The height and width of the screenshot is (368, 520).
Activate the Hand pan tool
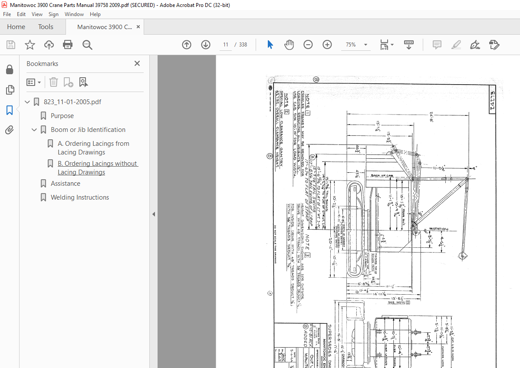point(289,45)
